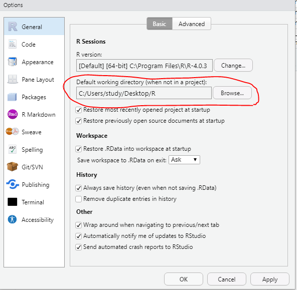Viewport: 297px width, 290px height.
Task: Click Browse... for default working directory
Action: [232, 93]
